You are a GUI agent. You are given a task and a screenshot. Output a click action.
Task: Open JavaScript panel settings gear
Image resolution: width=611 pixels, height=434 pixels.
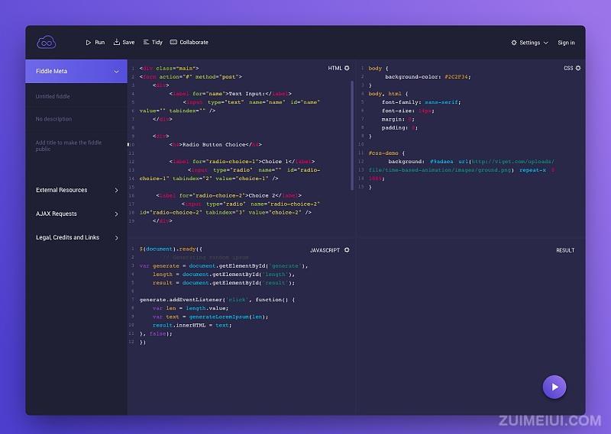[347, 250]
